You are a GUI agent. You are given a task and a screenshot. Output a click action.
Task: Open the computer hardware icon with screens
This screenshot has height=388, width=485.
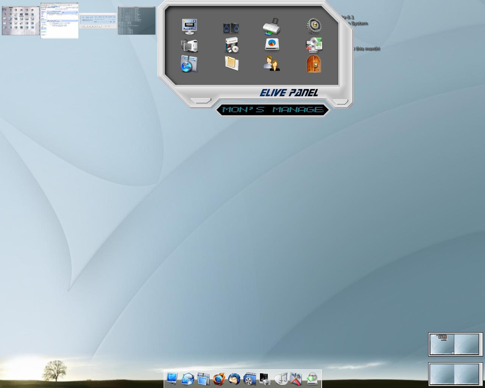tap(189, 45)
